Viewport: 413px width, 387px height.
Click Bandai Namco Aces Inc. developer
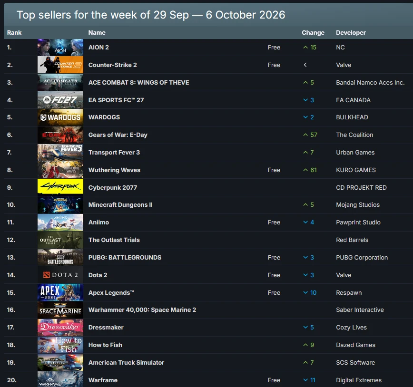370,82
